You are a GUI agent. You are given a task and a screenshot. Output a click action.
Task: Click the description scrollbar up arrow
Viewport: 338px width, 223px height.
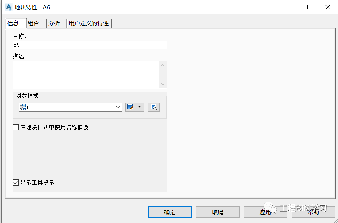click(163, 65)
